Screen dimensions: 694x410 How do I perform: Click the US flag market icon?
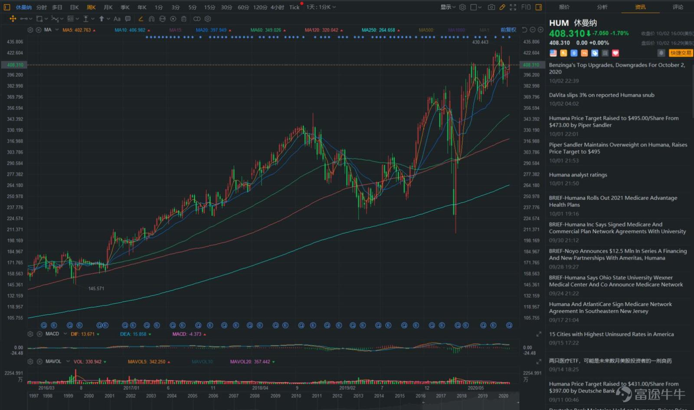point(553,53)
